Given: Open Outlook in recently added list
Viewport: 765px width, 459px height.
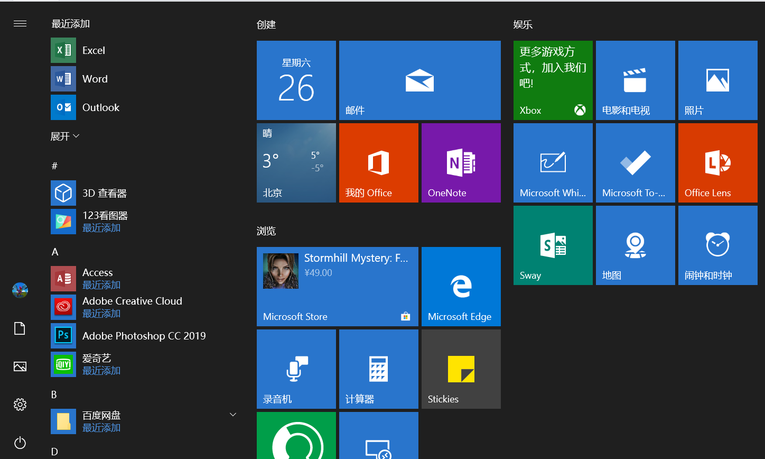Looking at the screenshot, I should [x=143, y=107].
